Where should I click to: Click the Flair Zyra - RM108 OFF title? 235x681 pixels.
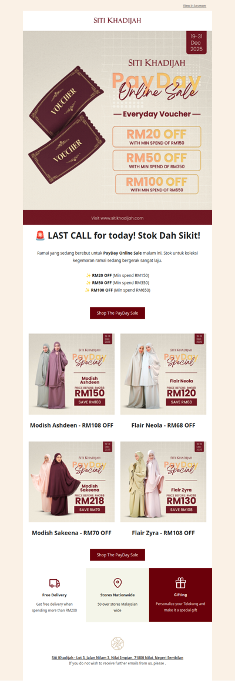[163, 532]
